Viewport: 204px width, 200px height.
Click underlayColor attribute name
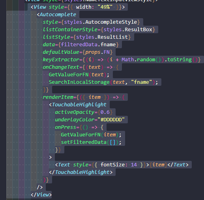75,120
